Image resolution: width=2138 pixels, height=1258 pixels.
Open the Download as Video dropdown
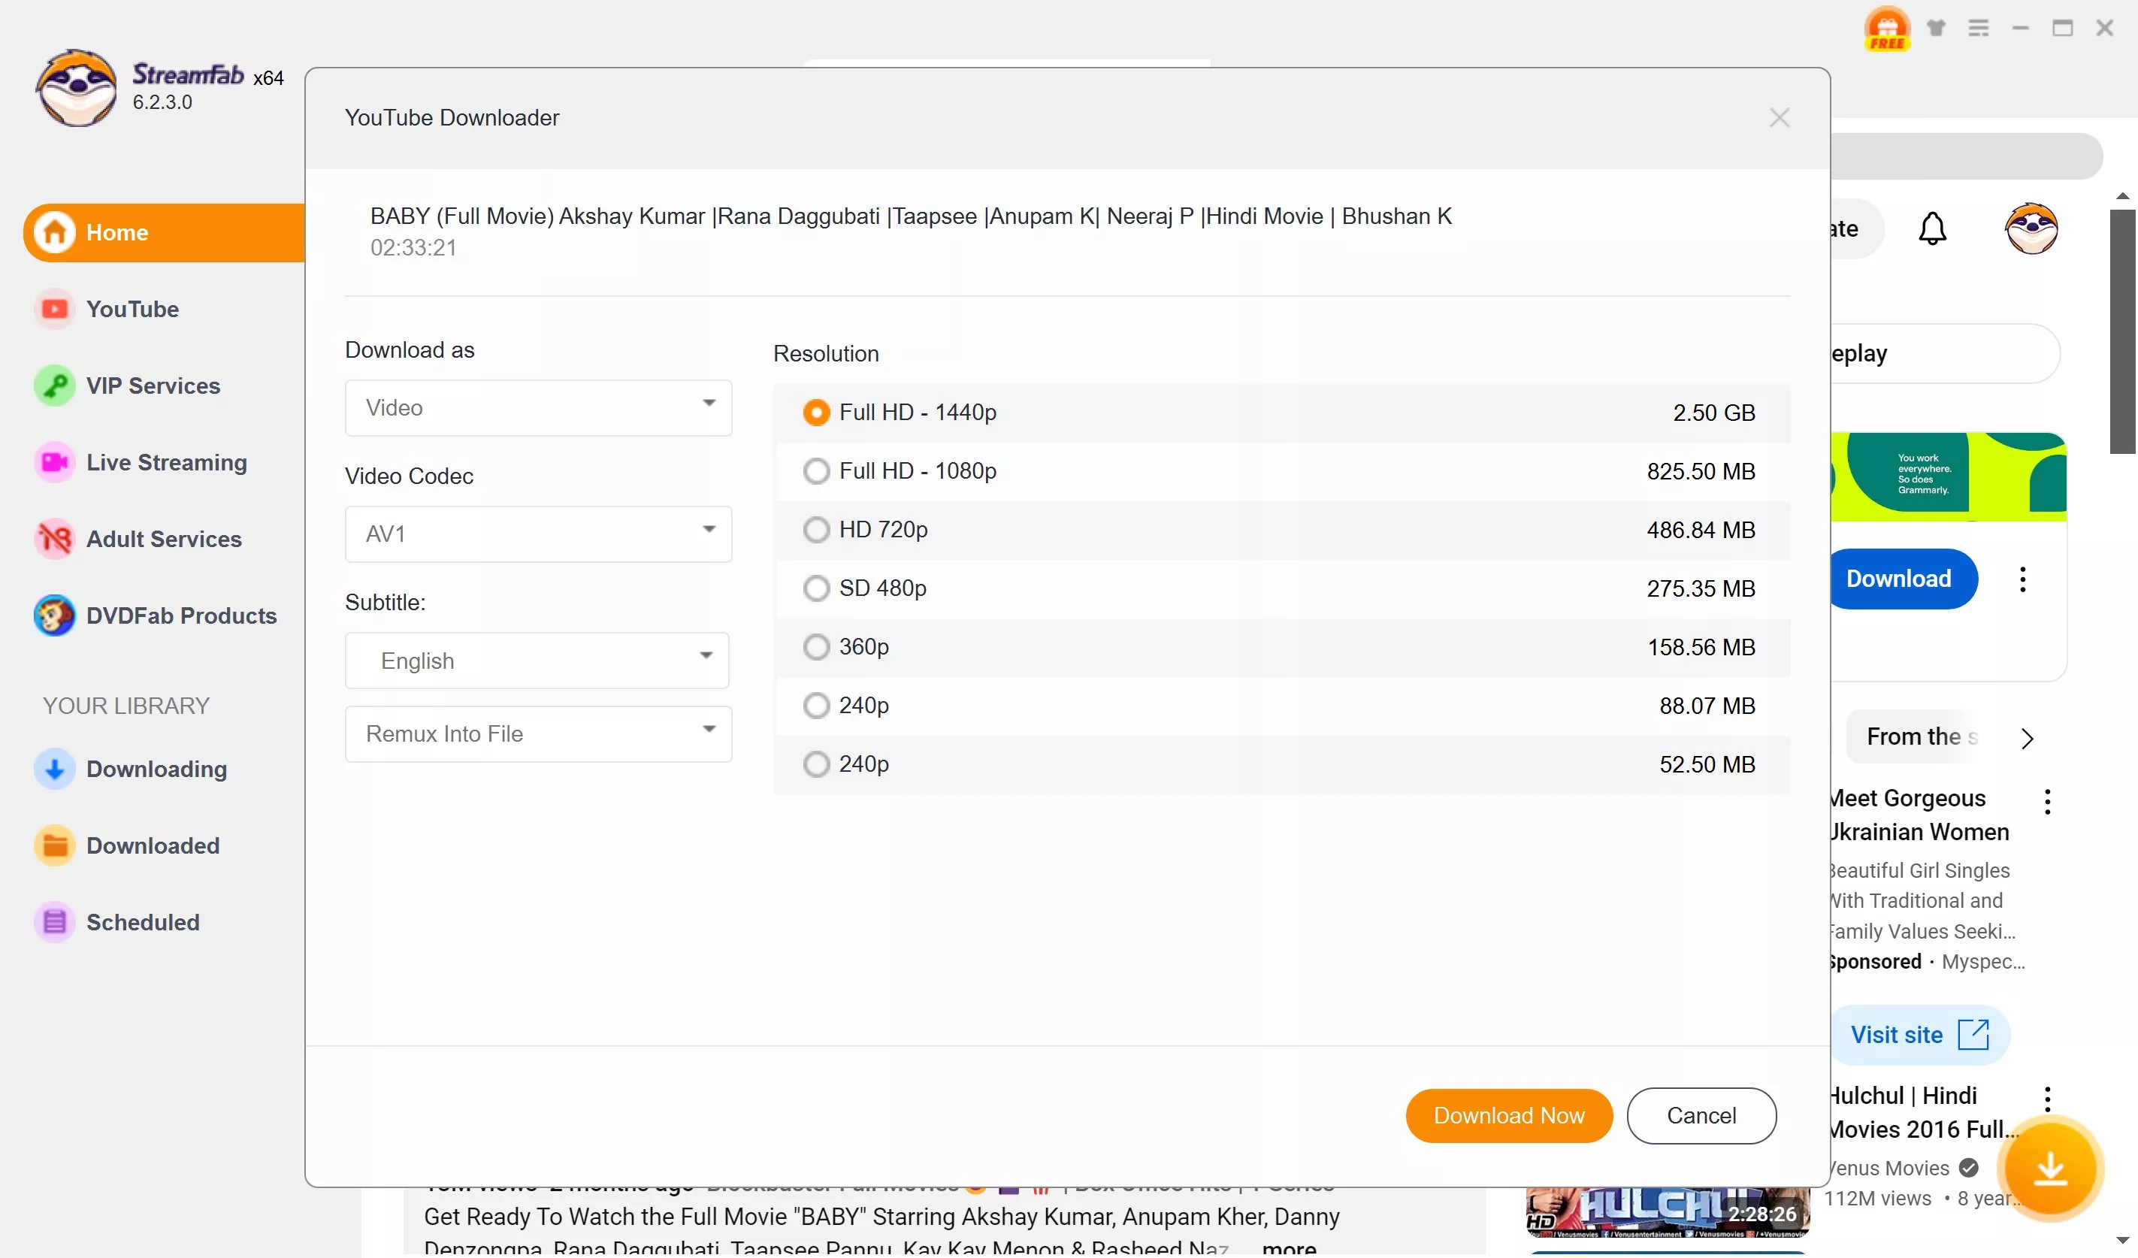(538, 408)
